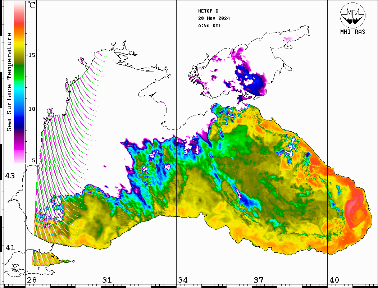Click the temperature color scale bar
Screen dimensions: 378x288
click(x=19, y=82)
